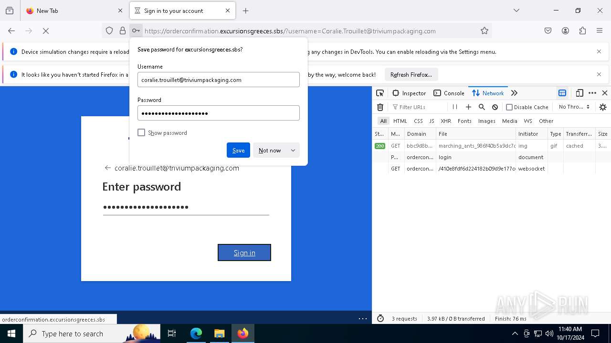This screenshot has width=611, height=343.
Task: Open the Inspector panel tab
Action: click(x=409, y=93)
